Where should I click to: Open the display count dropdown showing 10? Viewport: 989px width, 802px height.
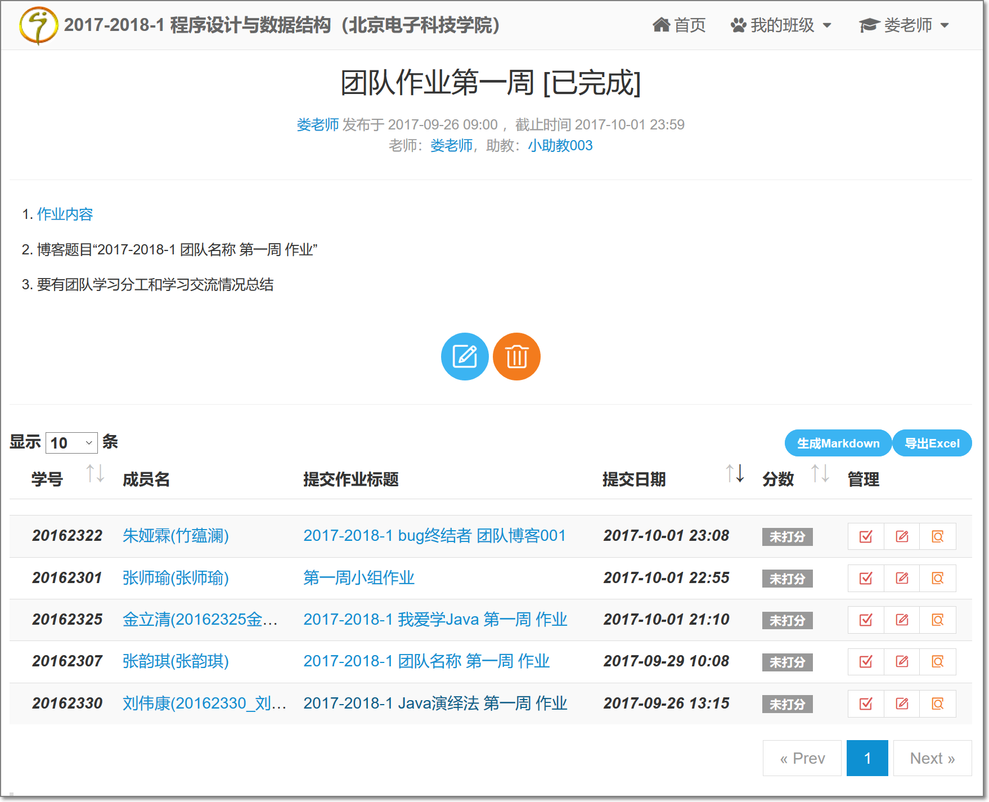coord(71,443)
